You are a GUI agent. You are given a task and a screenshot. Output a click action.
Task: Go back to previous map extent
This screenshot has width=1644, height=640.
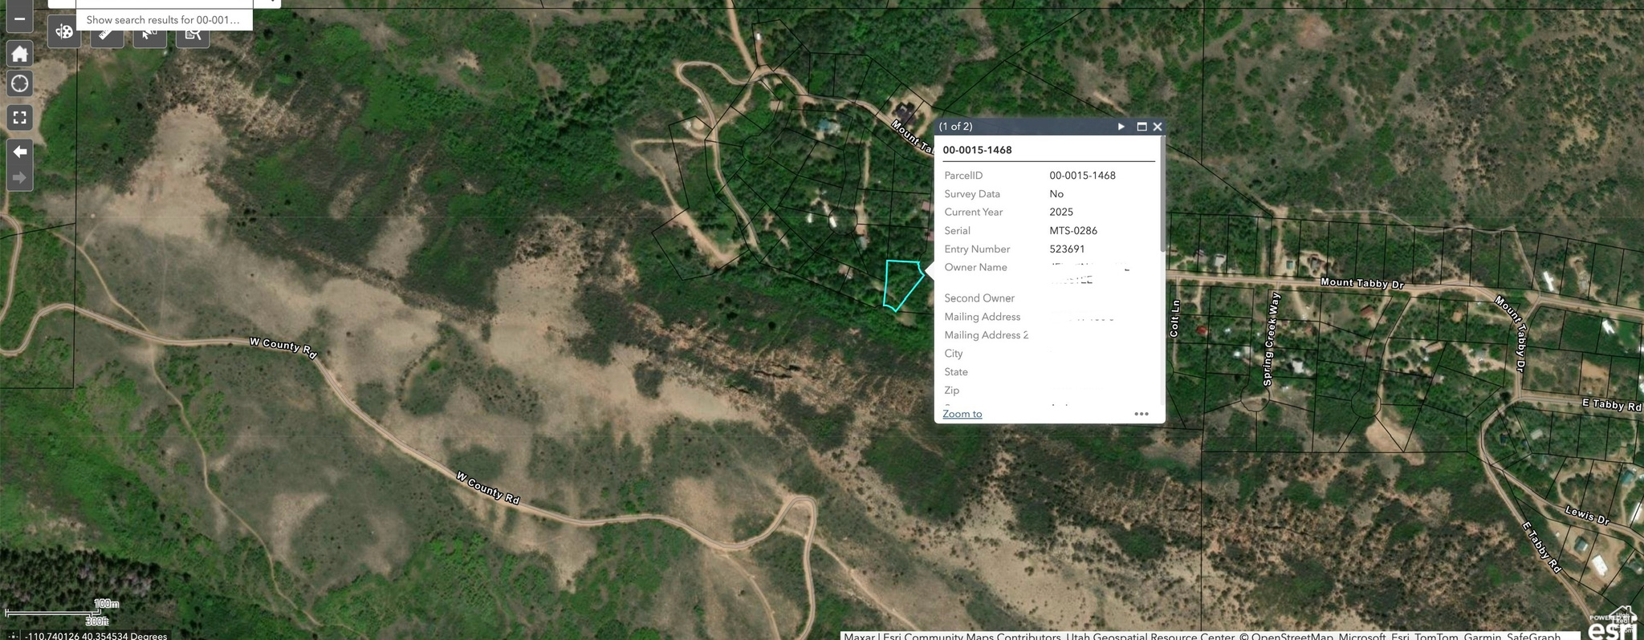click(19, 152)
